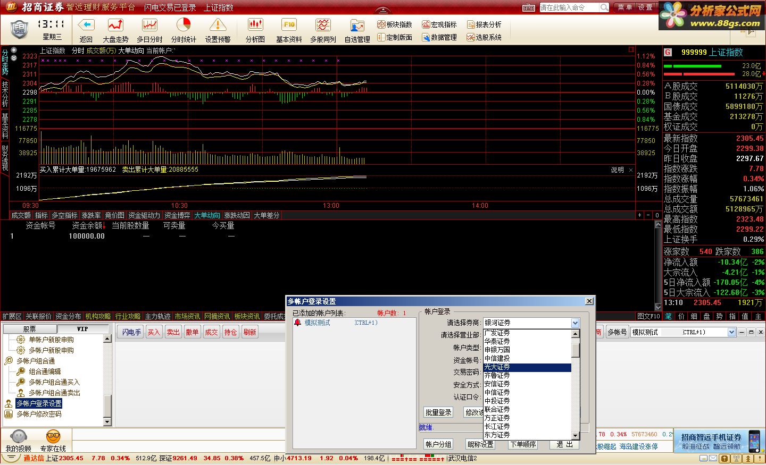Select the VIP tab in trade panel
766x465 pixels.
coord(82,329)
